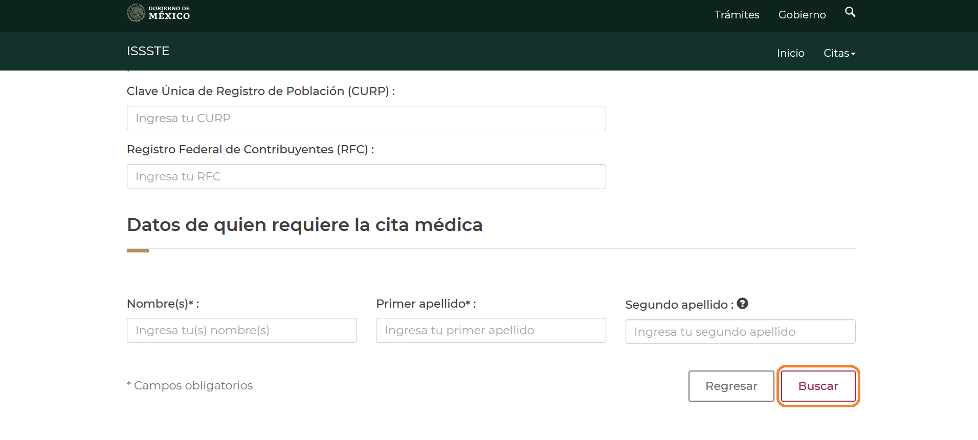Click the Segundo apellido help icon
This screenshot has height=440, width=978.
[742, 304]
